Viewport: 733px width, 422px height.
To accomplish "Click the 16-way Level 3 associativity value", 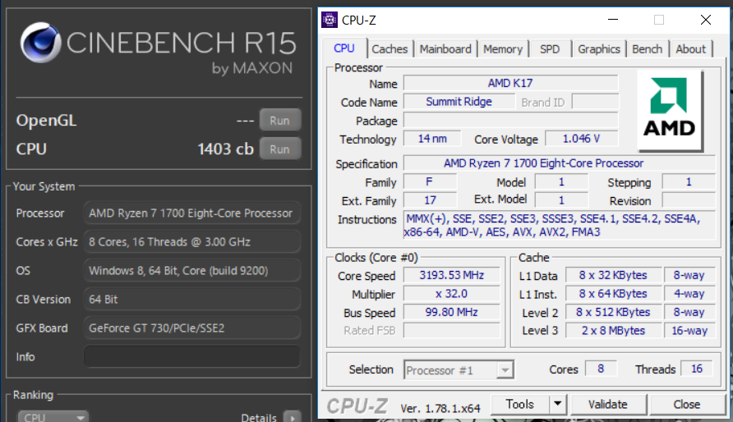I will click(689, 331).
